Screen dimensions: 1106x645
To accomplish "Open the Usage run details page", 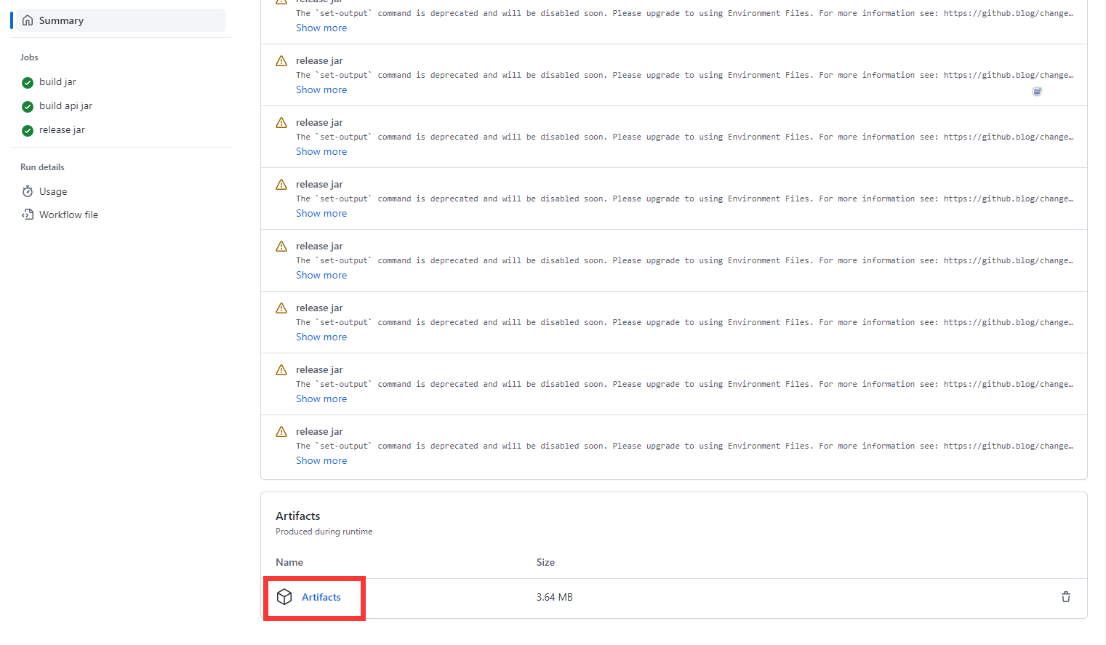I will click(53, 191).
